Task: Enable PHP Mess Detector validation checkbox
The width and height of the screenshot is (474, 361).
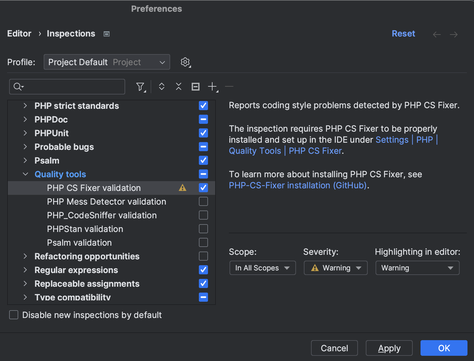Action: tap(203, 202)
